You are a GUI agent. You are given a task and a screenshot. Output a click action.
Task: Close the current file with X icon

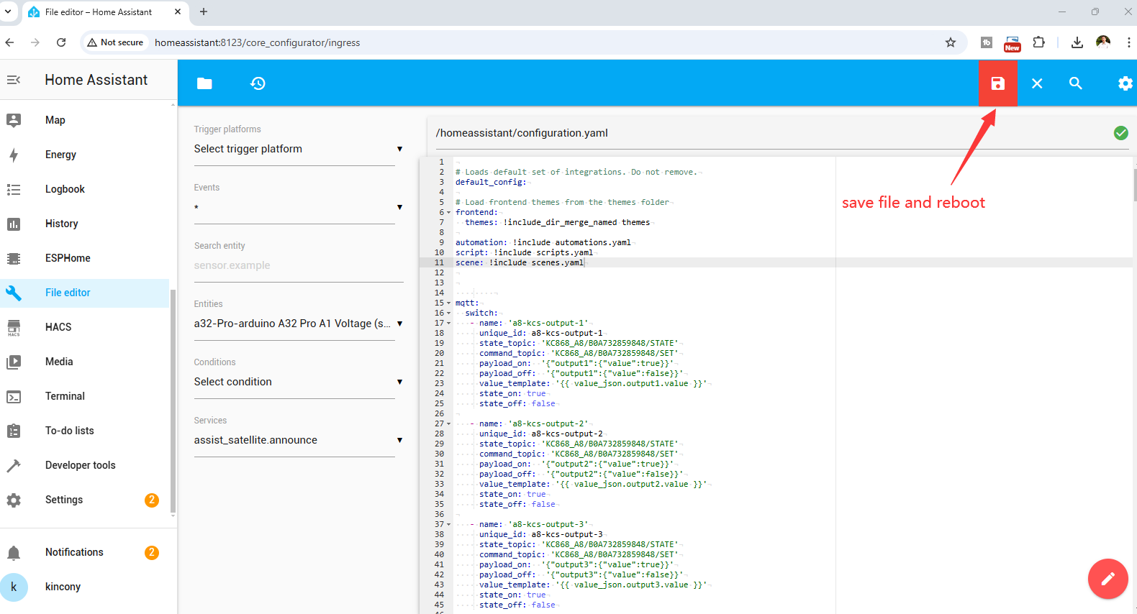(1037, 83)
